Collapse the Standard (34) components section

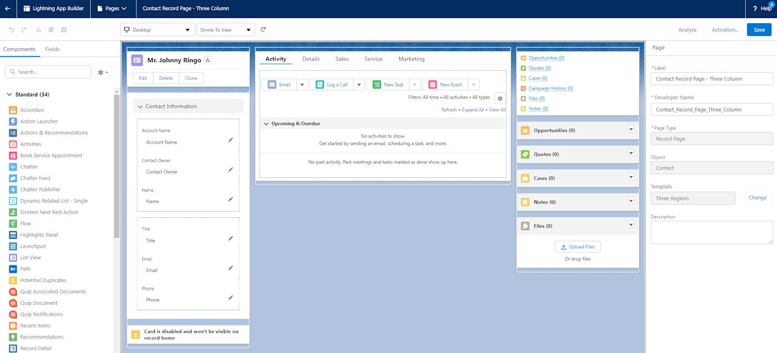9,95
